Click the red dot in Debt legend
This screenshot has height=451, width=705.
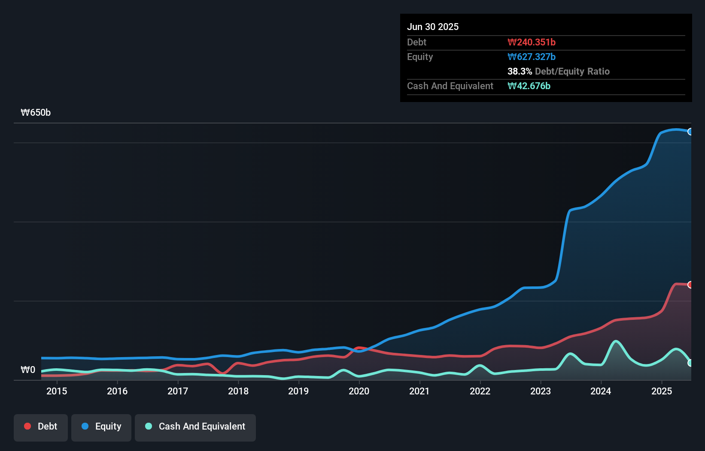(x=27, y=426)
